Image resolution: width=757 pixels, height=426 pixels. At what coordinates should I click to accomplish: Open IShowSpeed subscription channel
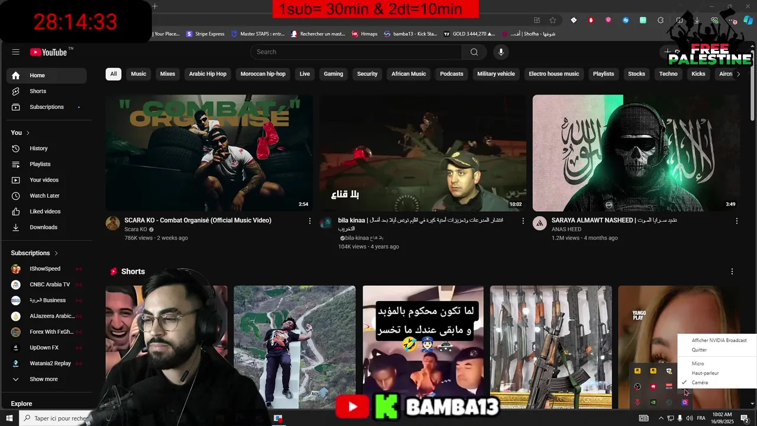click(47, 269)
